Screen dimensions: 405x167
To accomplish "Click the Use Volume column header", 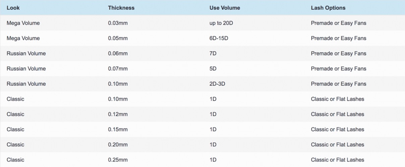I will [x=225, y=8].
